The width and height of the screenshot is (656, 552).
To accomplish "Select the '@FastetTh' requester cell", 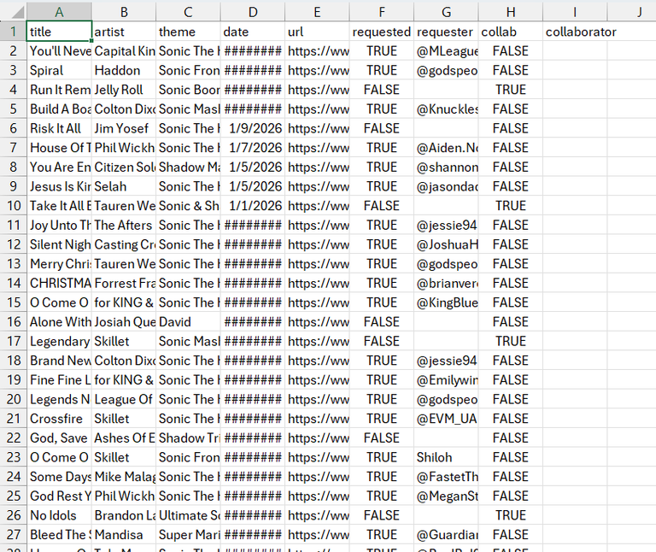I will click(x=446, y=477).
